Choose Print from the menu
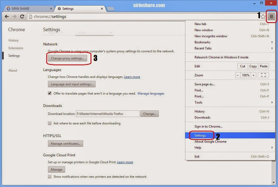 pyautogui.click(x=230, y=96)
